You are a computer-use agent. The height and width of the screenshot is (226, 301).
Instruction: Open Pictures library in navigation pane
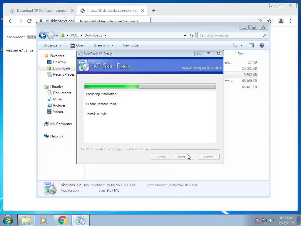pyautogui.click(x=56, y=105)
